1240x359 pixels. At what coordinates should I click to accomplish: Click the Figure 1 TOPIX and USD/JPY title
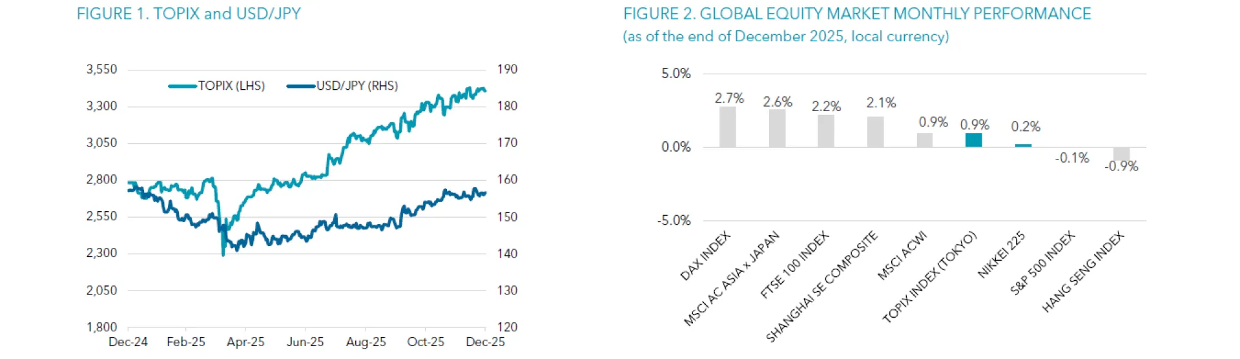pos(189,14)
